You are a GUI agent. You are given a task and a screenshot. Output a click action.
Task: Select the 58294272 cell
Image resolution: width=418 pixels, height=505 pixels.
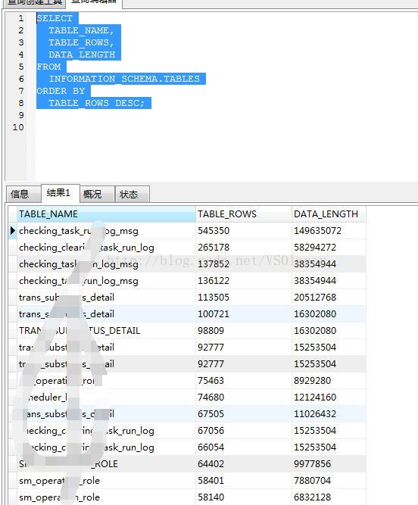tap(329, 248)
